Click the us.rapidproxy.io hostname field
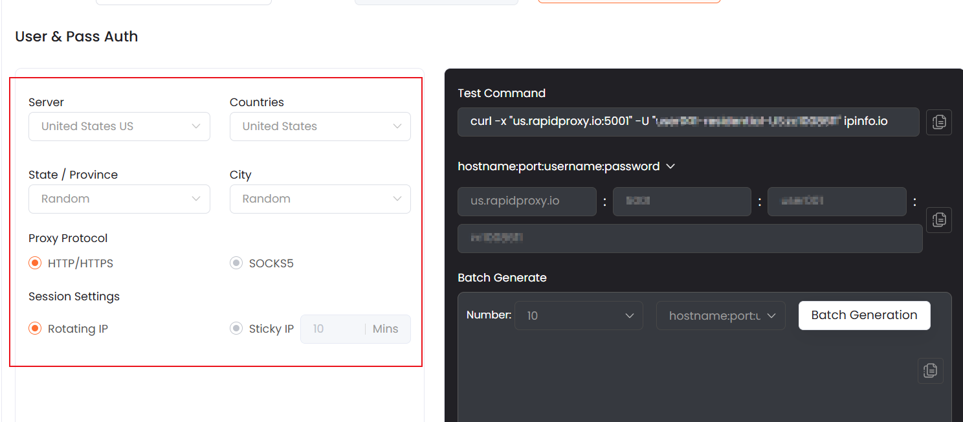The height and width of the screenshot is (422, 963). [526, 201]
